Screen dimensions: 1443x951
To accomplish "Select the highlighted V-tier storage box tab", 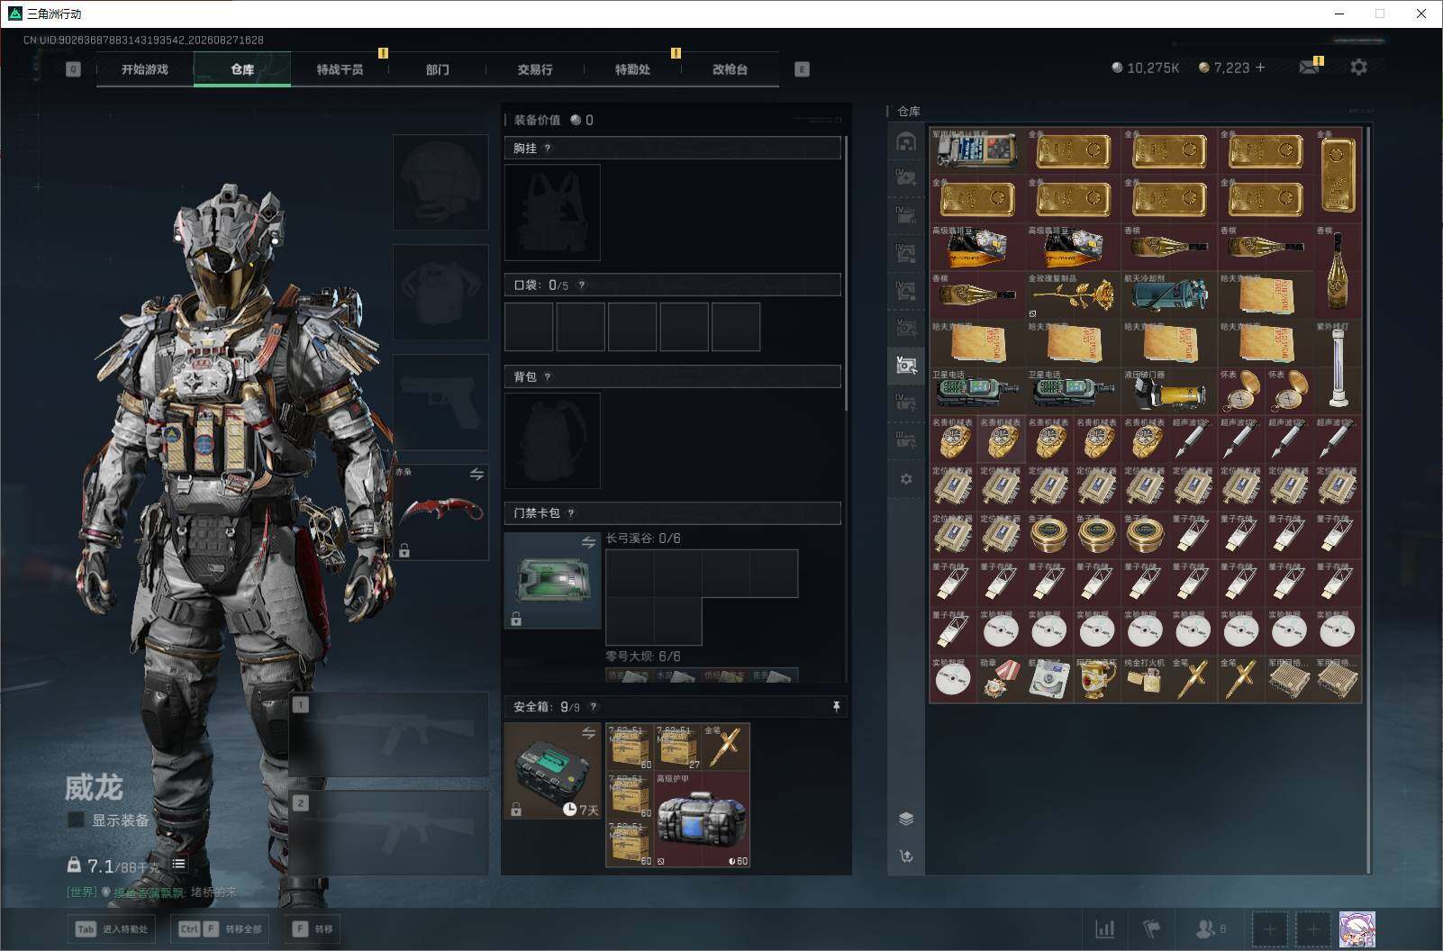I will tap(906, 365).
